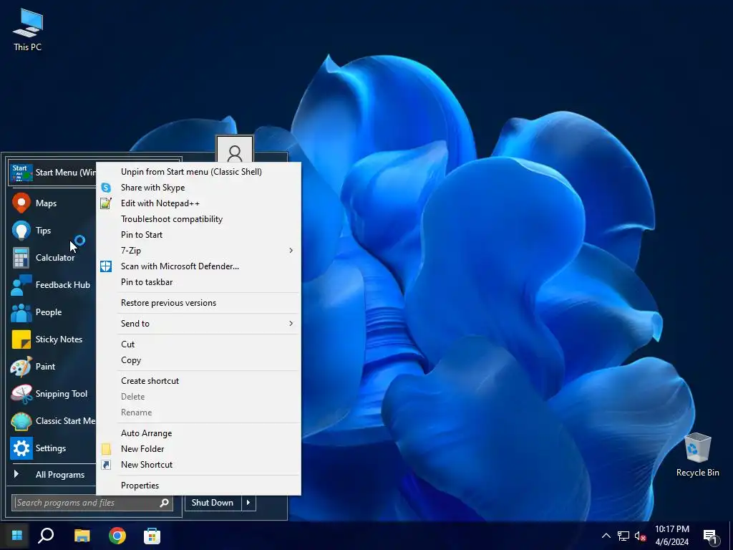Image resolution: width=733 pixels, height=550 pixels.
Task: Click the taskbar clock and date
Action: [671, 536]
